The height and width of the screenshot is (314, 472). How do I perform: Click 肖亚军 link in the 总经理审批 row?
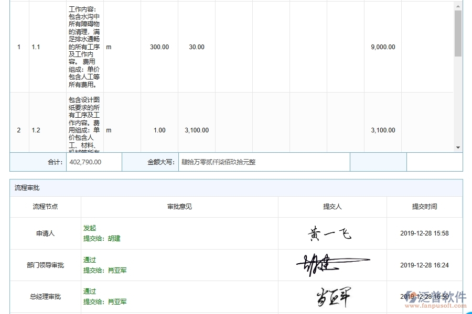118,301
